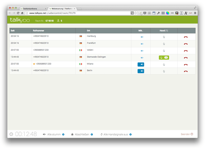Hang up the Hamburg caller
The image size is (205, 150).
pyautogui.click(x=186, y=37)
